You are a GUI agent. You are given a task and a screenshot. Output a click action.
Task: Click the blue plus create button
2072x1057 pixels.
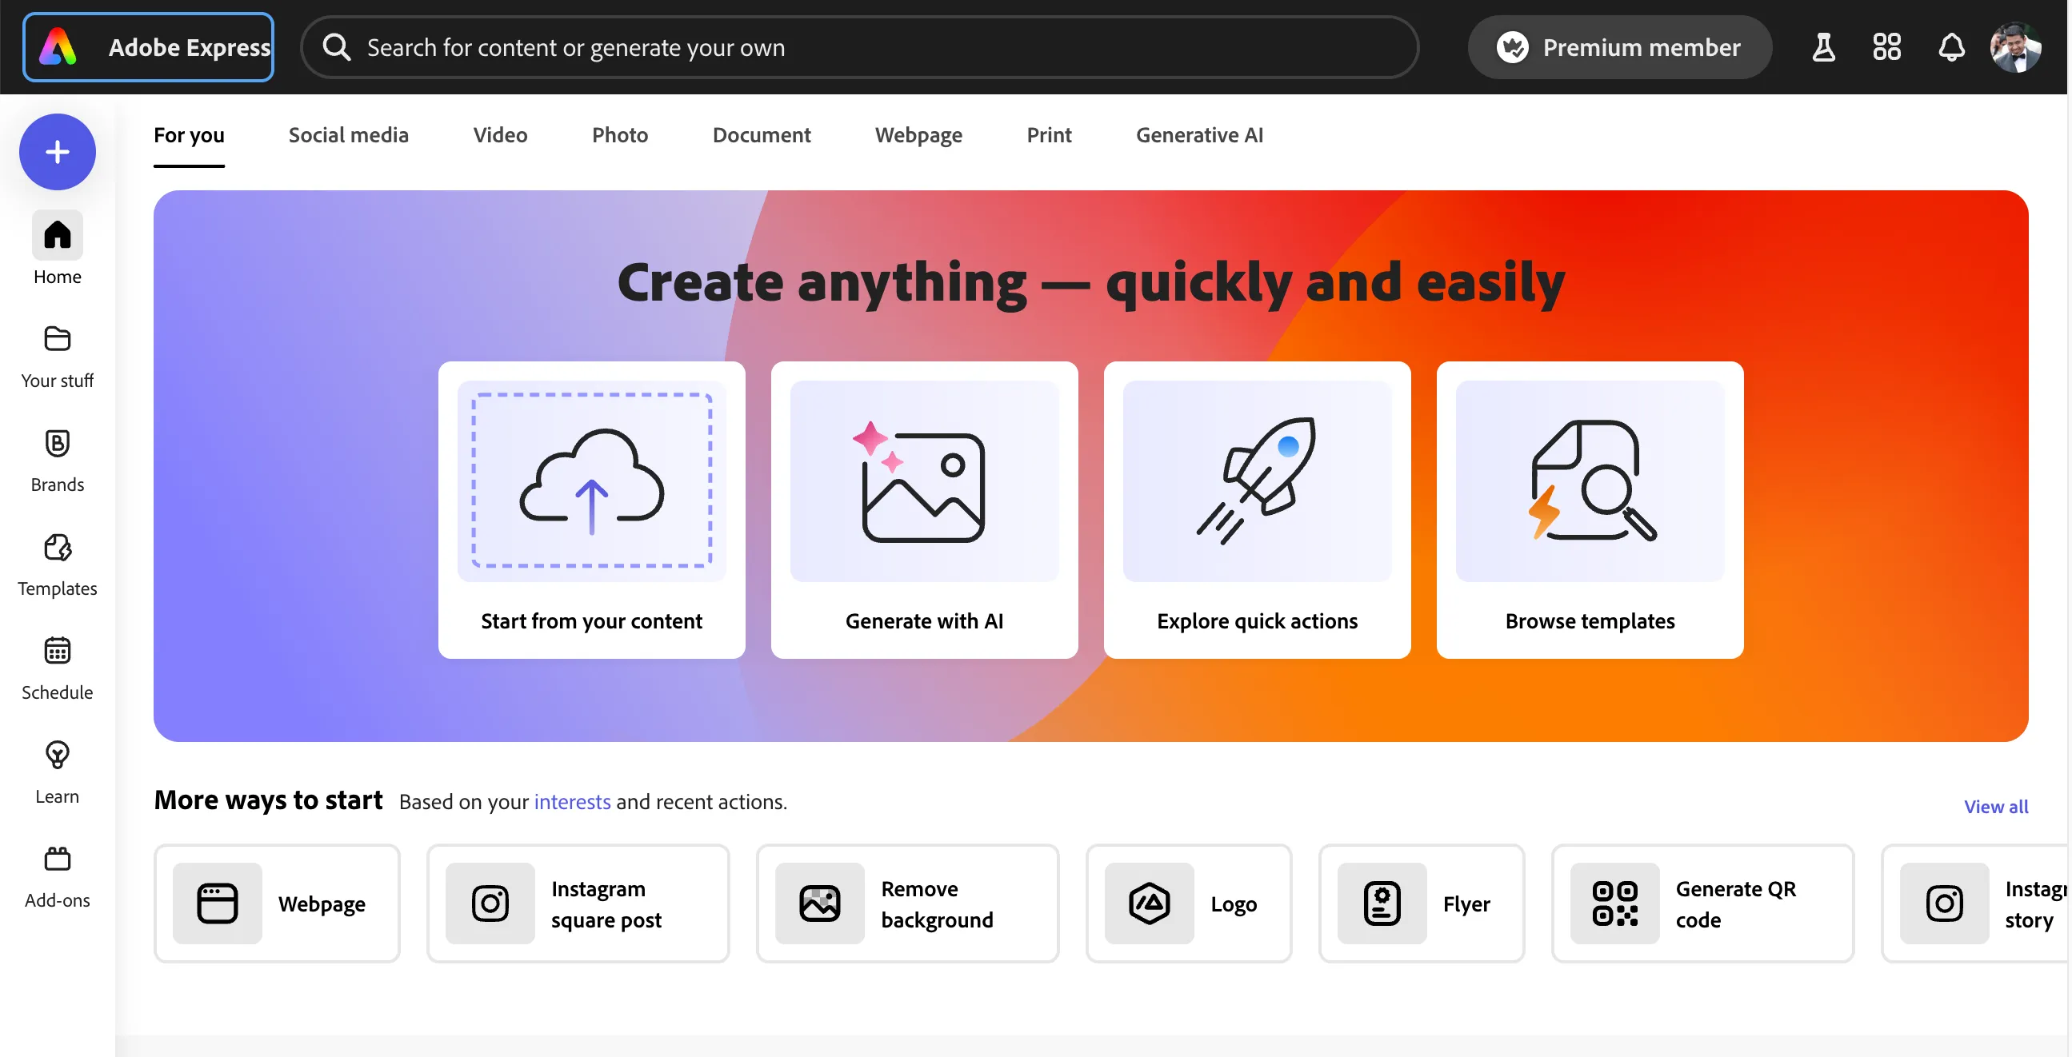pyautogui.click(x=57, y=152)
